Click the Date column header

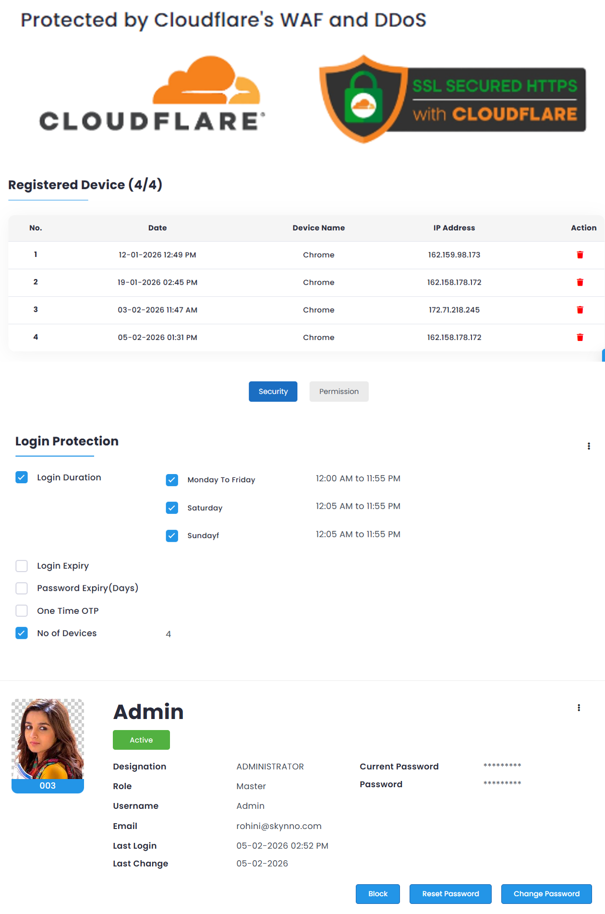click(x=157, y=228)
